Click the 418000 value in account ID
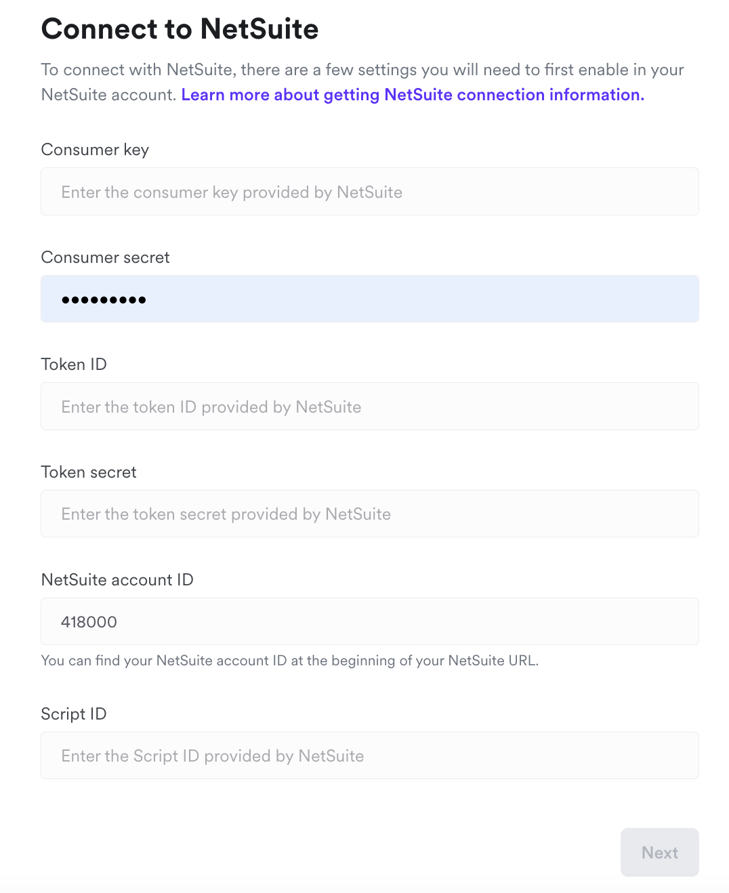Image resolution: width=729 pixels, height=893 pixels. pos(89,622)
